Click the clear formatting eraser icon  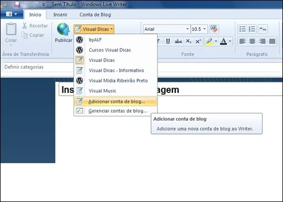click(214, 29)
